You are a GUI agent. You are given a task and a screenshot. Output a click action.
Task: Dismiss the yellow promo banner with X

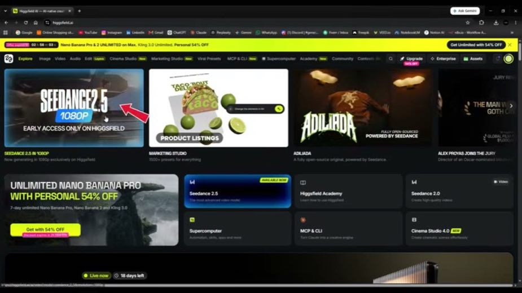click(510, 45)
